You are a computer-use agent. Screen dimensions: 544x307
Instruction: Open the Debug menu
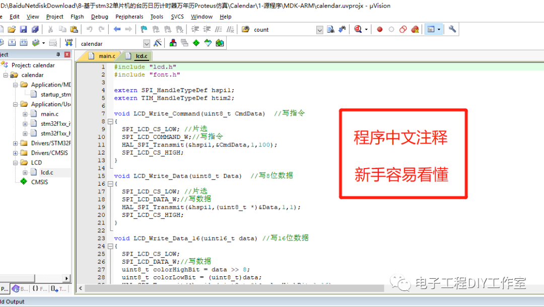tap(100, 17)
